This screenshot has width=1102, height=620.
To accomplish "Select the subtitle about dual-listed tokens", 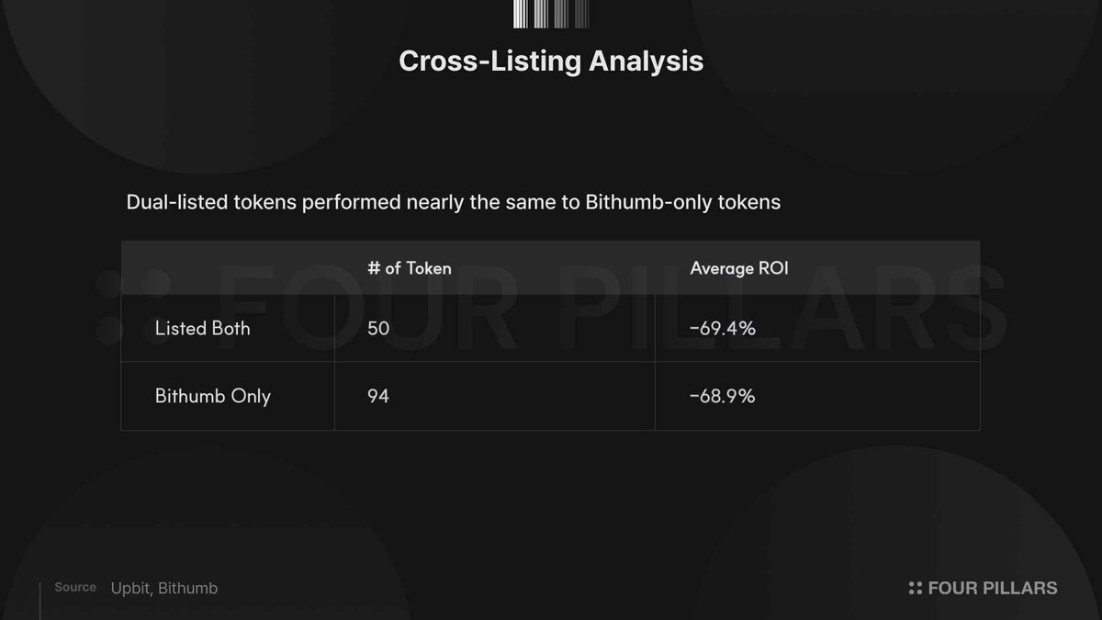I will [453, 202].
